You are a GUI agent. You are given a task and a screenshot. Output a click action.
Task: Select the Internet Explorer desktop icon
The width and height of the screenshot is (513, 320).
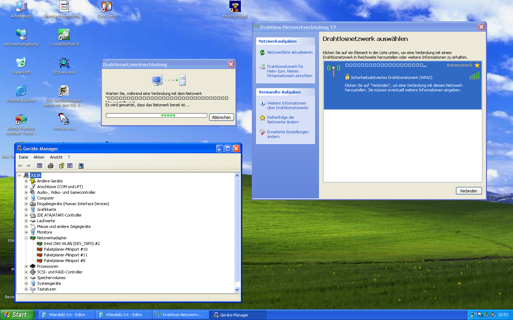click(x=21, y=94)
